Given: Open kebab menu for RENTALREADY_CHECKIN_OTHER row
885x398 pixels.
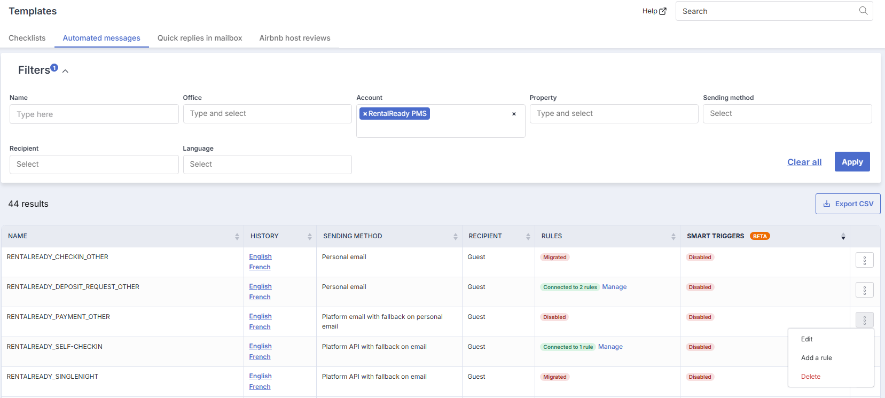Looking at the screenshot, I should click(865, 260).
